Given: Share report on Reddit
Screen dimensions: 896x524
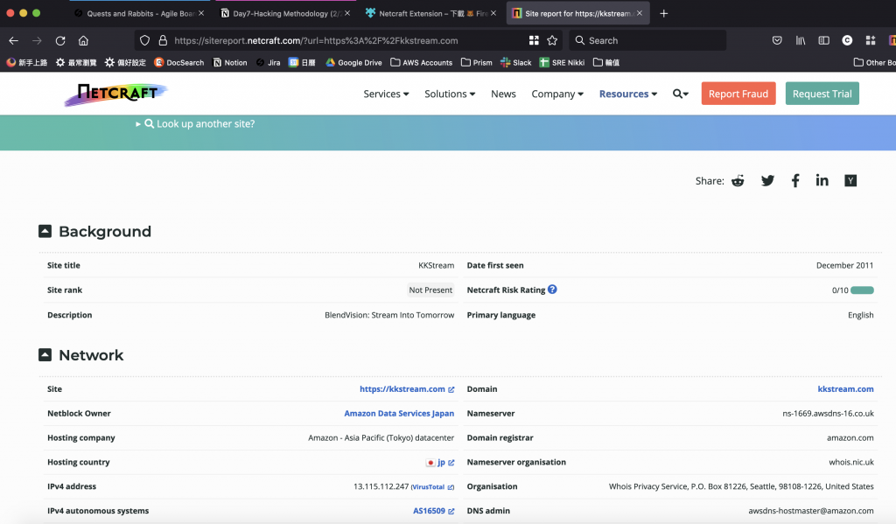Looking at the screenshot, I should coord(738,180).
